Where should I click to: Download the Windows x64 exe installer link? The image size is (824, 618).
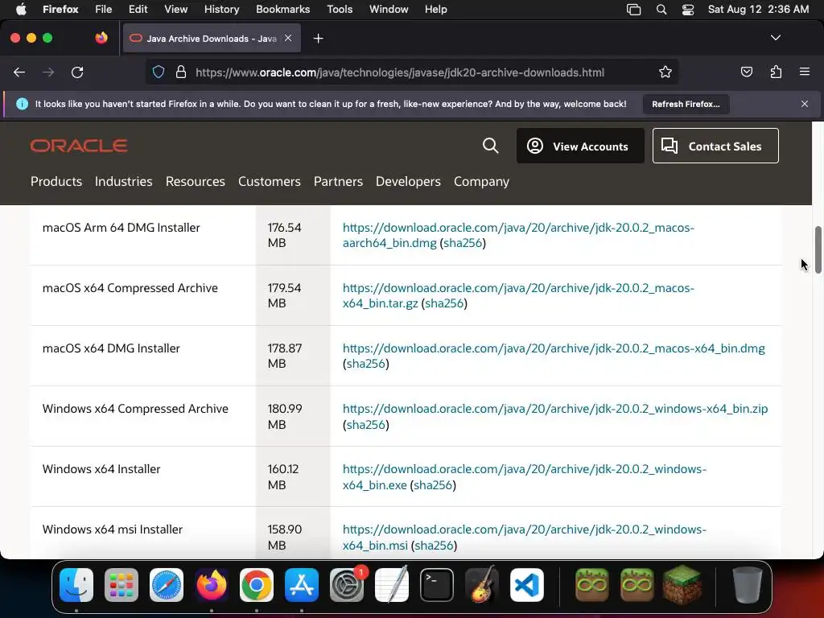(x=525, y=476)
